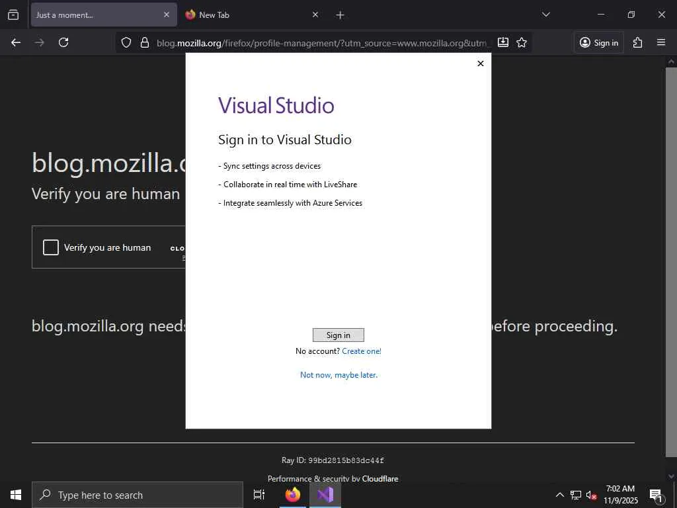Click the Firefox taskbar icon
Screen dimensions: 677x508
click(x=292, y=495)
